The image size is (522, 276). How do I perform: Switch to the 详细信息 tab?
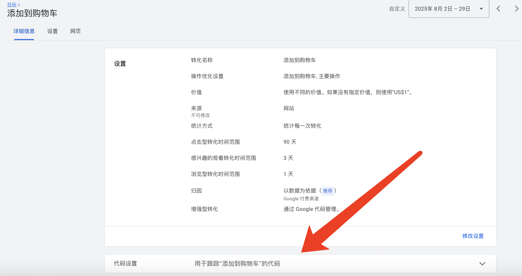(24, 31)
